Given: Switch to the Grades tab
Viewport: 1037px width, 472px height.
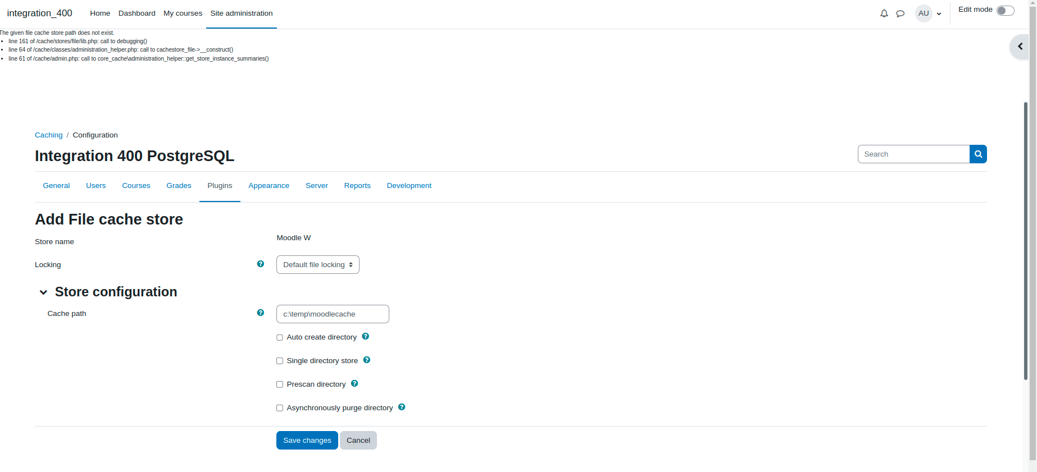Looking at the screenshot, I should click(179, 186).
